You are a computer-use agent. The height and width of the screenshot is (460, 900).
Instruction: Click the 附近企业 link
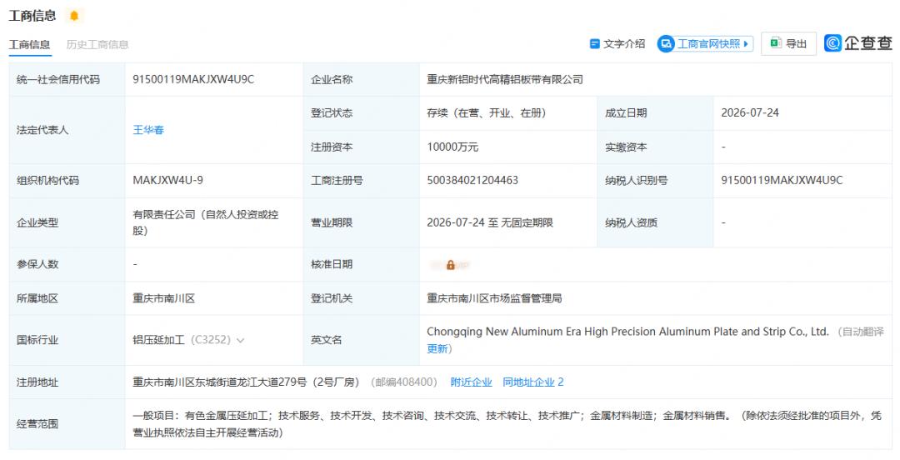[x=471, y=382]
